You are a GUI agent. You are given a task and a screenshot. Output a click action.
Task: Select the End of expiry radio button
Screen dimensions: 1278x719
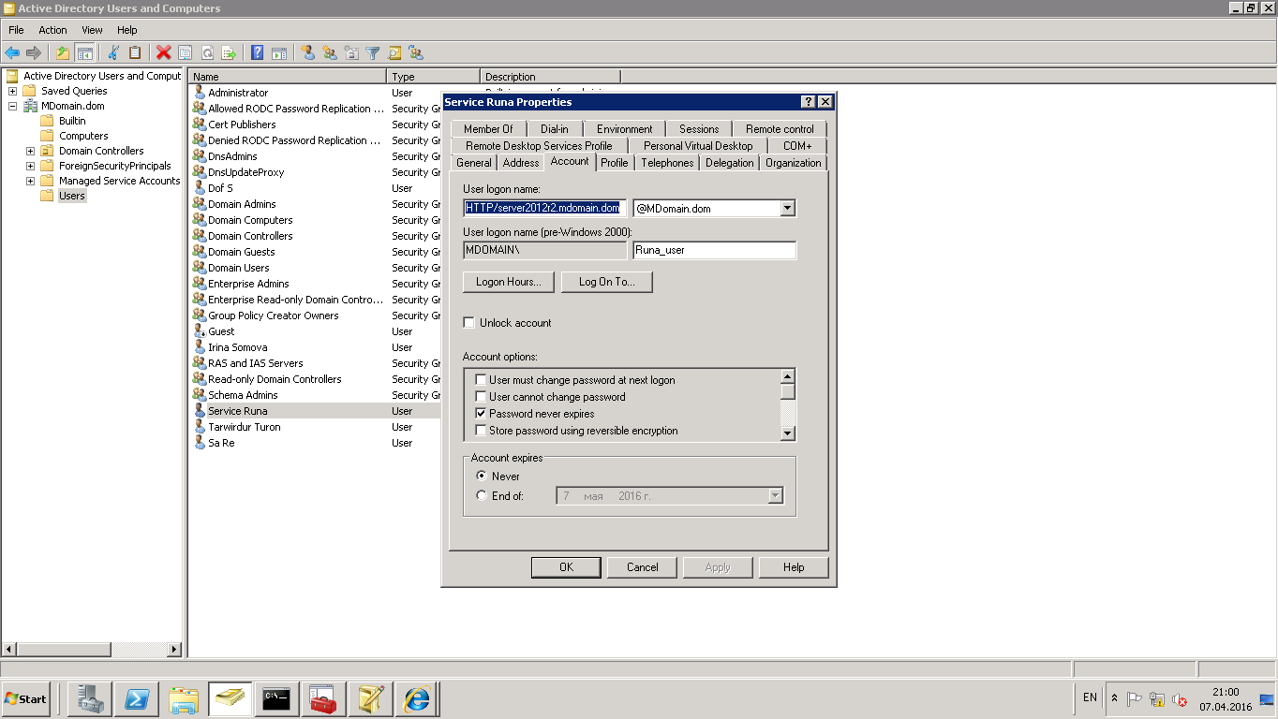coord(482,496)
